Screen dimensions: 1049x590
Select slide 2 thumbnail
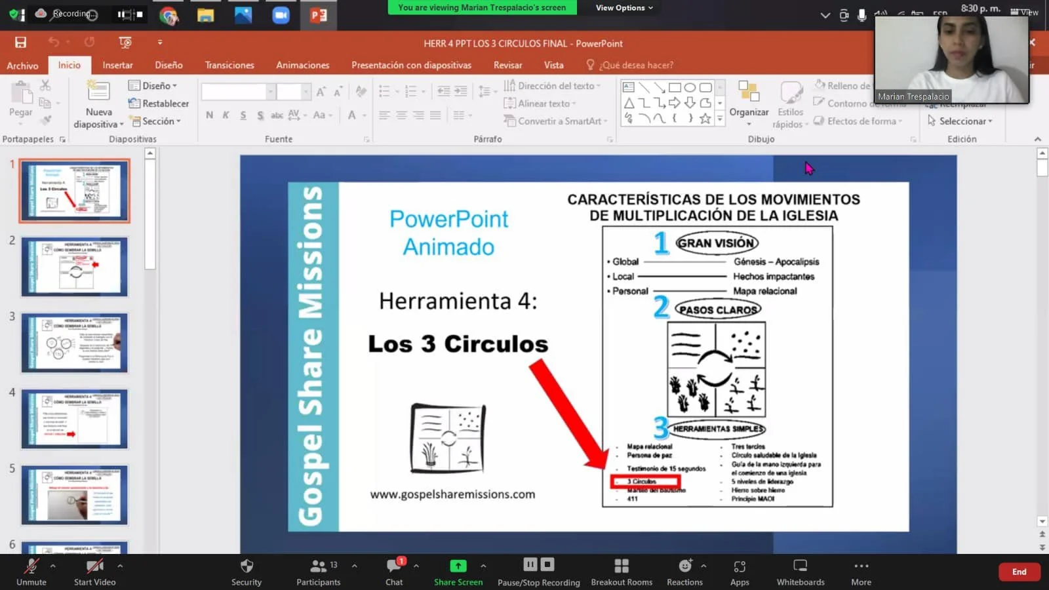coord(75,267)
